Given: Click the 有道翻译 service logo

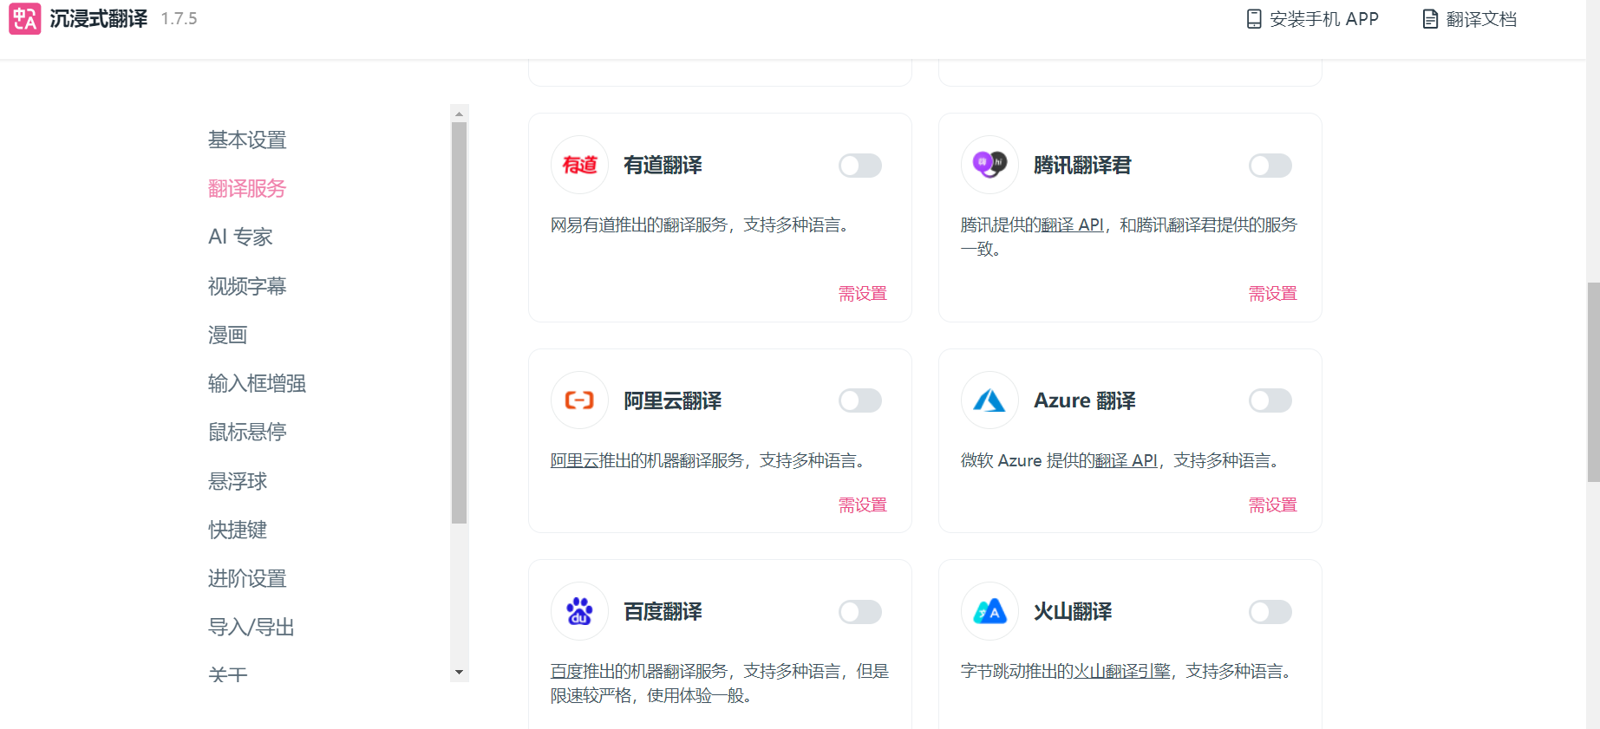Looking at the screenshot, I should pyautogui.click(x=579, y=165).
